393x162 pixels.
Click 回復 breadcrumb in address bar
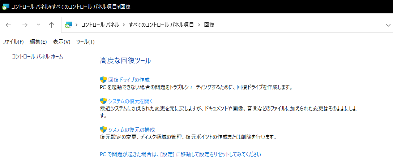tap(209, 25)
